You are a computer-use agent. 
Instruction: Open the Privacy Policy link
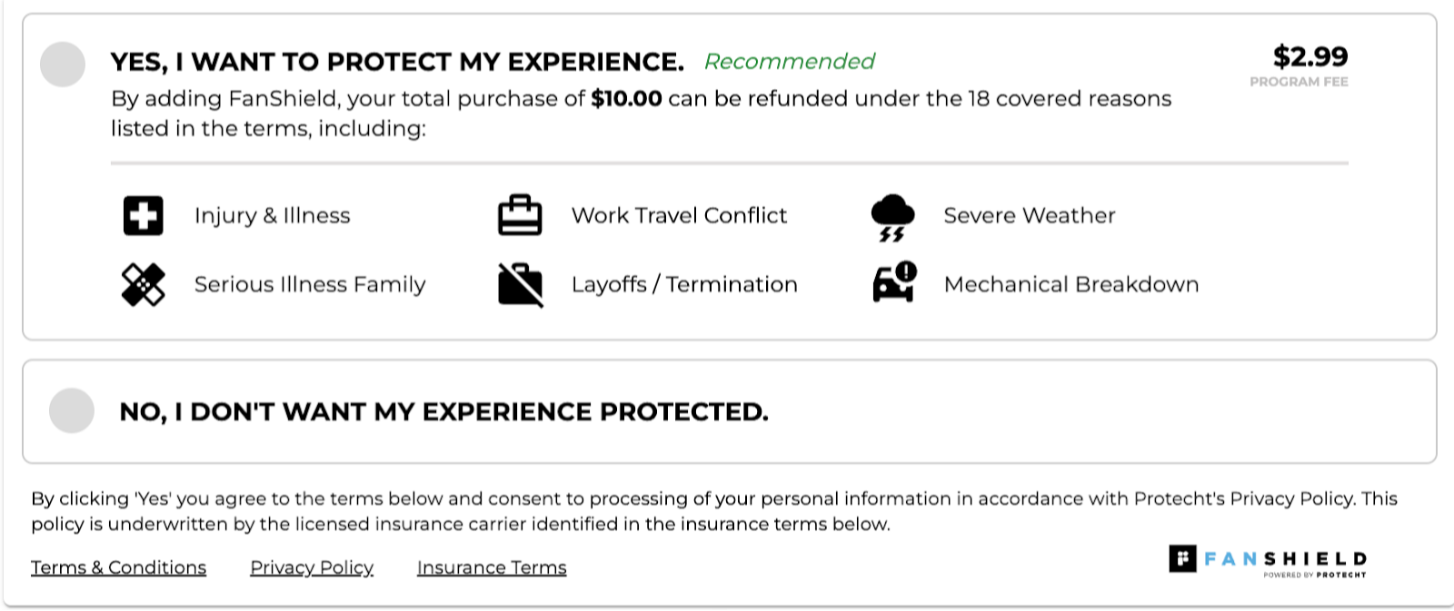point(312,567)
